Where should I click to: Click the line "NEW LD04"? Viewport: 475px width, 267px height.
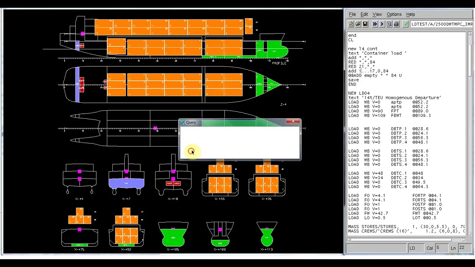359,93
